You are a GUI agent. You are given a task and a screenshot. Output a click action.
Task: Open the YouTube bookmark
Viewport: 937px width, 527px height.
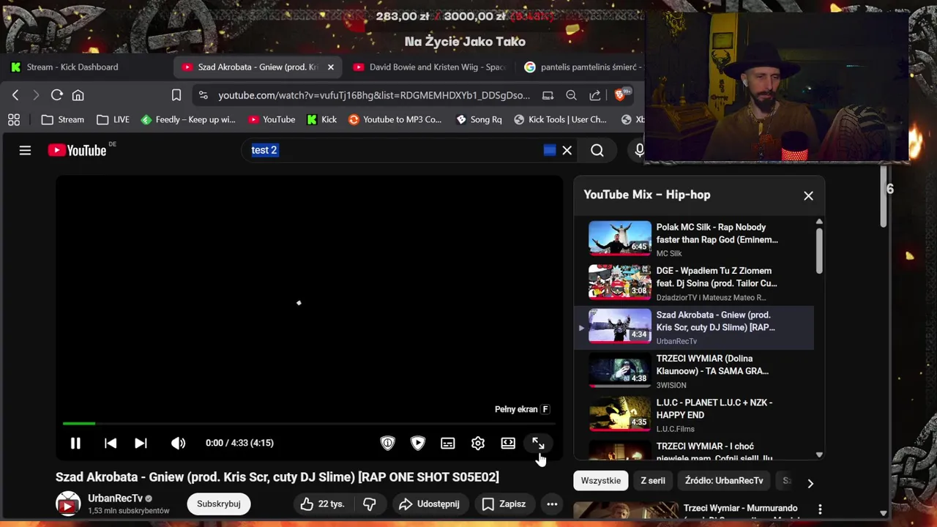click(x=272, y=119)
